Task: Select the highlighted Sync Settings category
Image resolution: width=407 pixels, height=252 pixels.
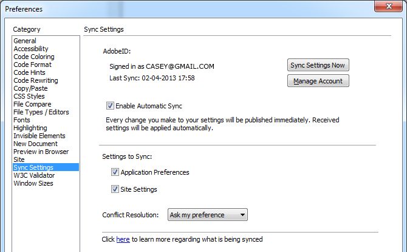Action: click(33, 167)
